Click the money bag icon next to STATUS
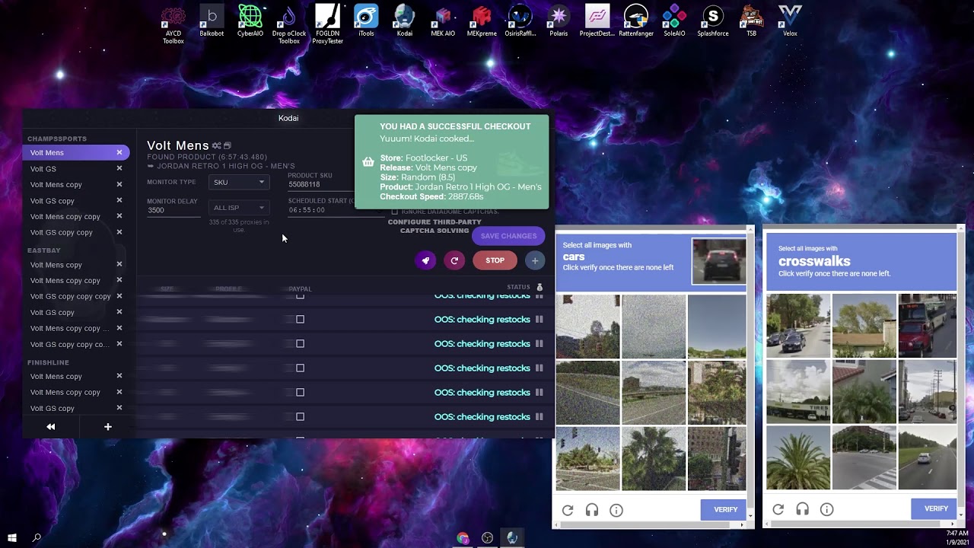 tap(540, 287)
